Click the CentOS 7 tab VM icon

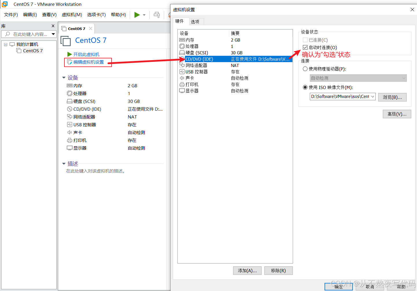tap(64, 29)
